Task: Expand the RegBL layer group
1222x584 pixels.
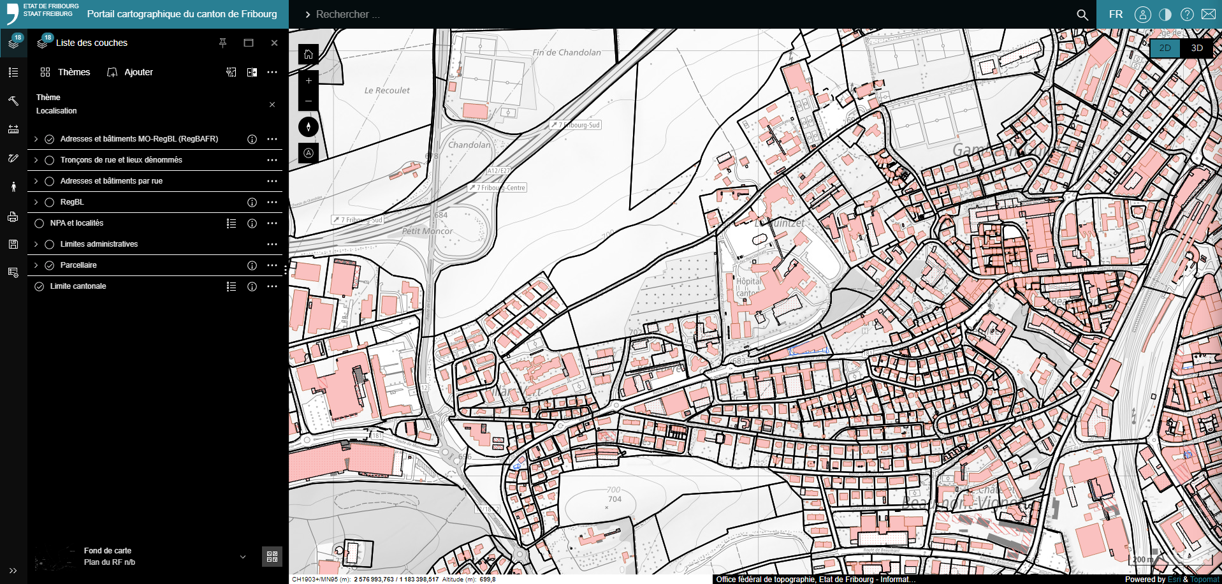Action: tap(36, 202)
